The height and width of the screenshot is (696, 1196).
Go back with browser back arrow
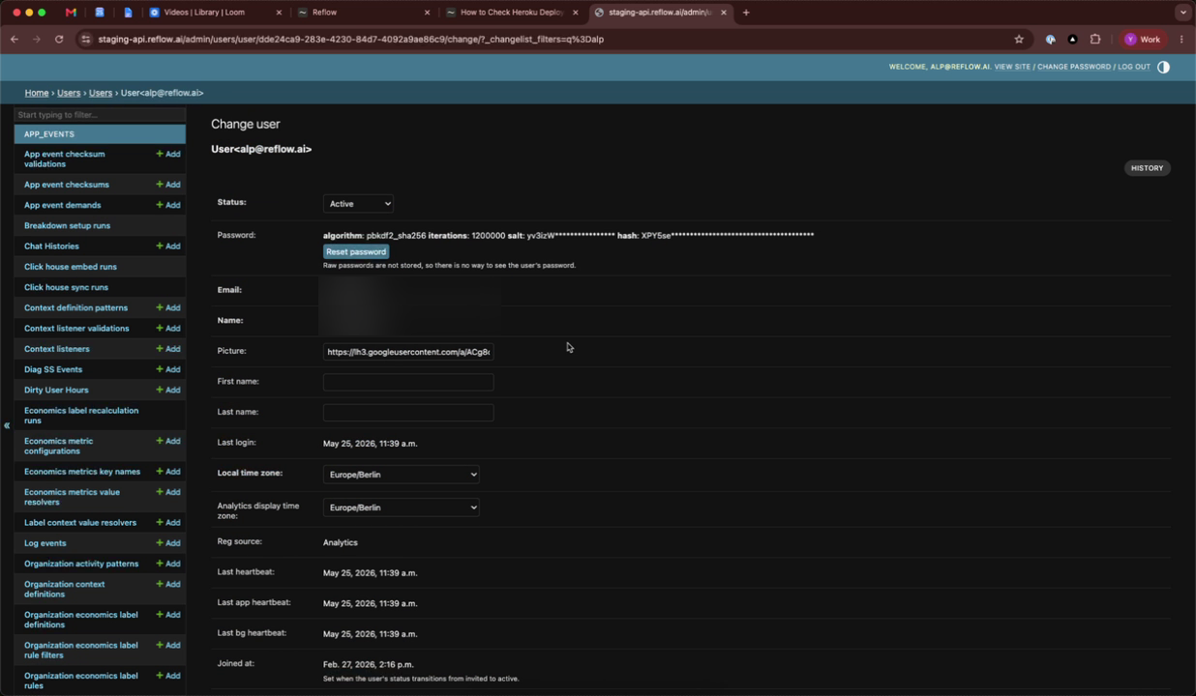tap(14, 40)
